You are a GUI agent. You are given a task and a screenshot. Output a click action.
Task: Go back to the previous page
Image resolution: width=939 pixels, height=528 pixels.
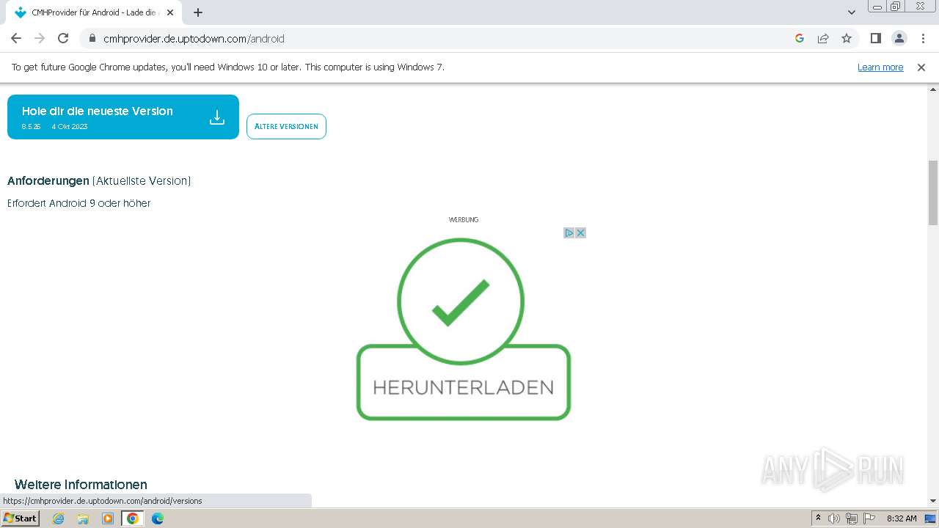[16, 38]
